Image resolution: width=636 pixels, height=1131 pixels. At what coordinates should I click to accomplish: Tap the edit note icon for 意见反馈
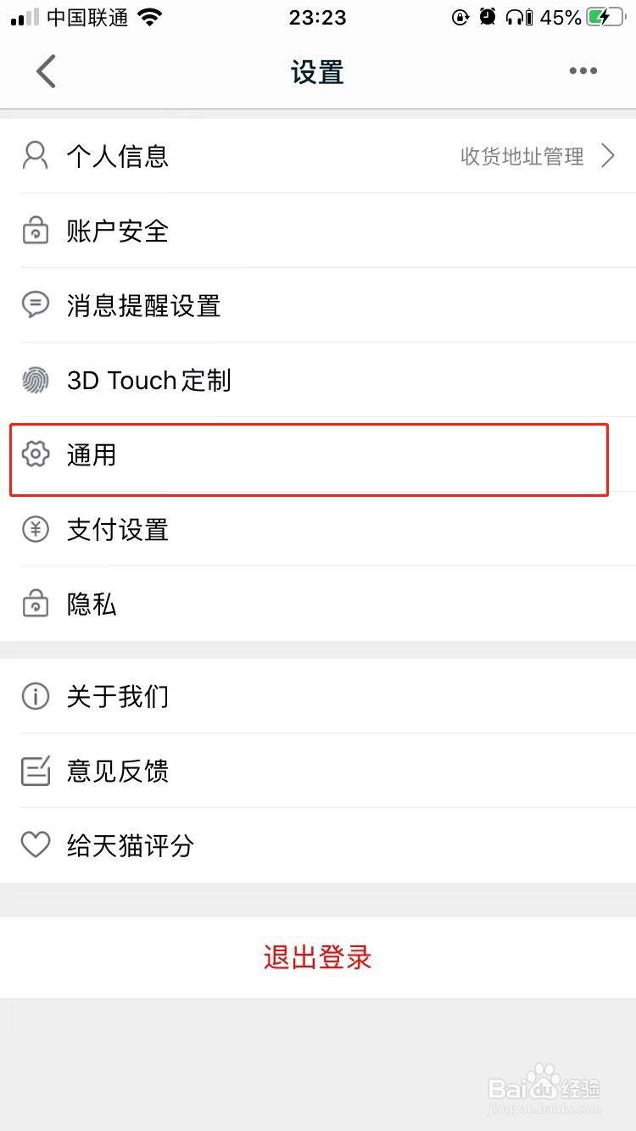click(x=35, y=771)
